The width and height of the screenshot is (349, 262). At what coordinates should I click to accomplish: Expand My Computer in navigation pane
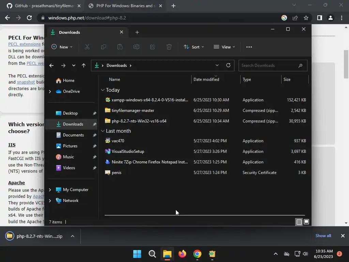[x=50, y=190]
